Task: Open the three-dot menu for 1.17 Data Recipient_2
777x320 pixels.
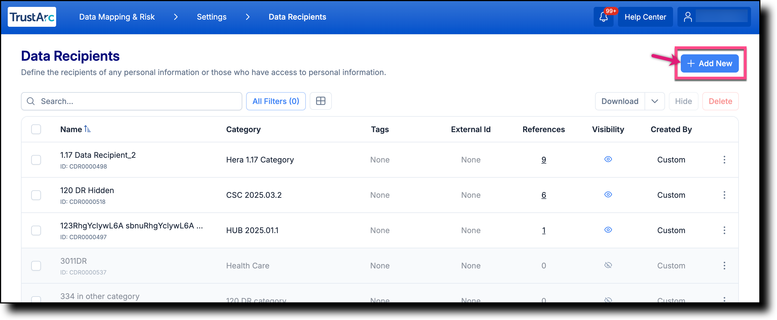Action: pyautogui.click(x=724, y=160)
